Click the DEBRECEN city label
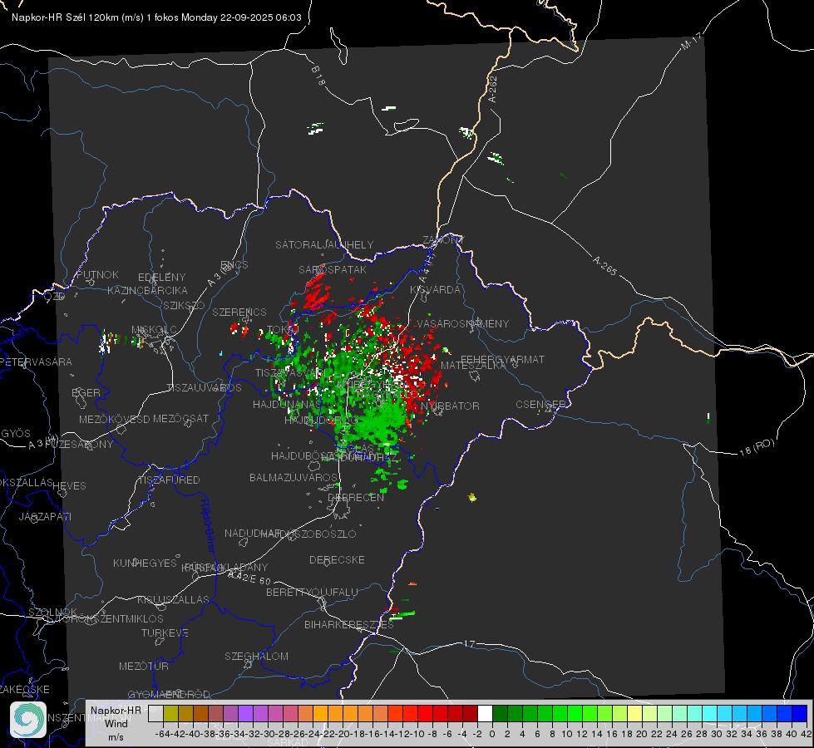Viewport: 814px width, 748px height. (x=356, y=497)
